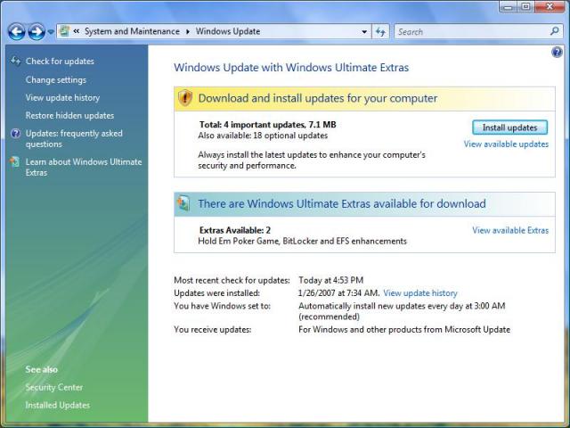Image resolution: width=570 pixels, height=428 pixels.
Task: Maximize the Windows Update window
Action: (525, 6)
